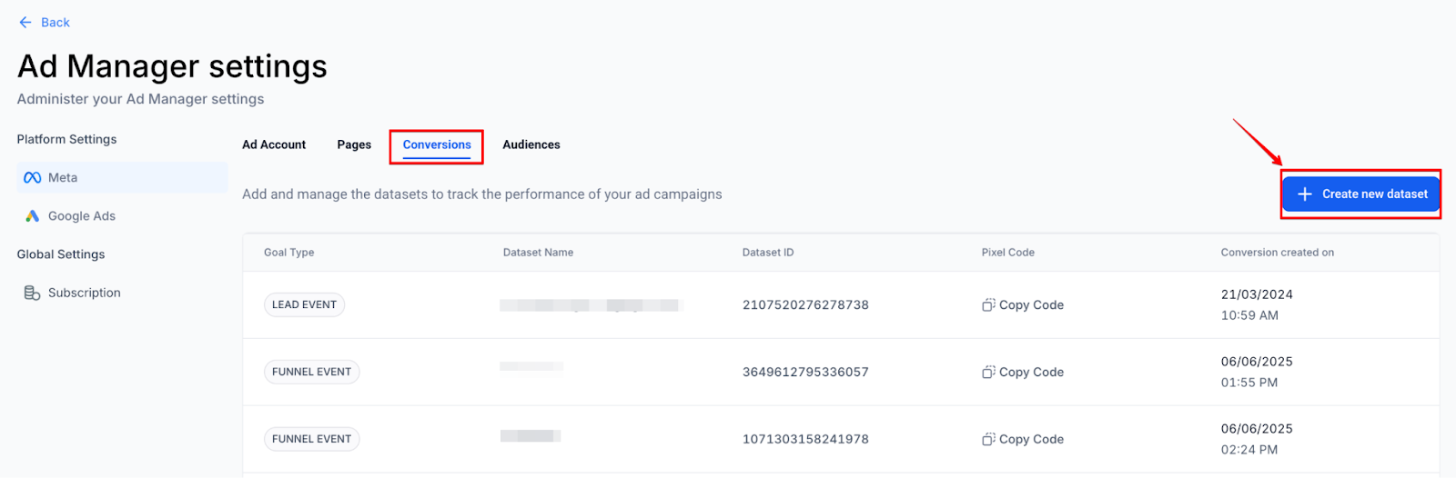The height and width of the screenshot is (478, 1456).
Task: Select the Conversions tab
Action: pos(437,145)
